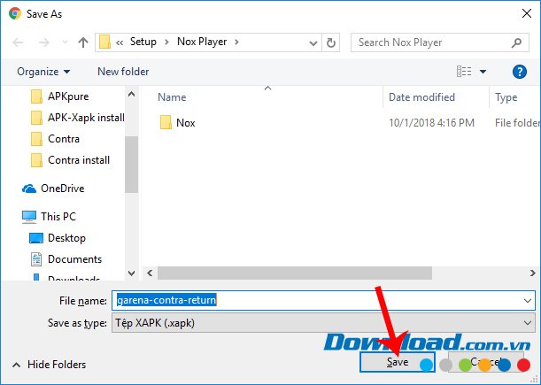541x385 pixels.
Task: Click the navigation pane vertical scrollbar thumb
Action: (x=131, y=165)
